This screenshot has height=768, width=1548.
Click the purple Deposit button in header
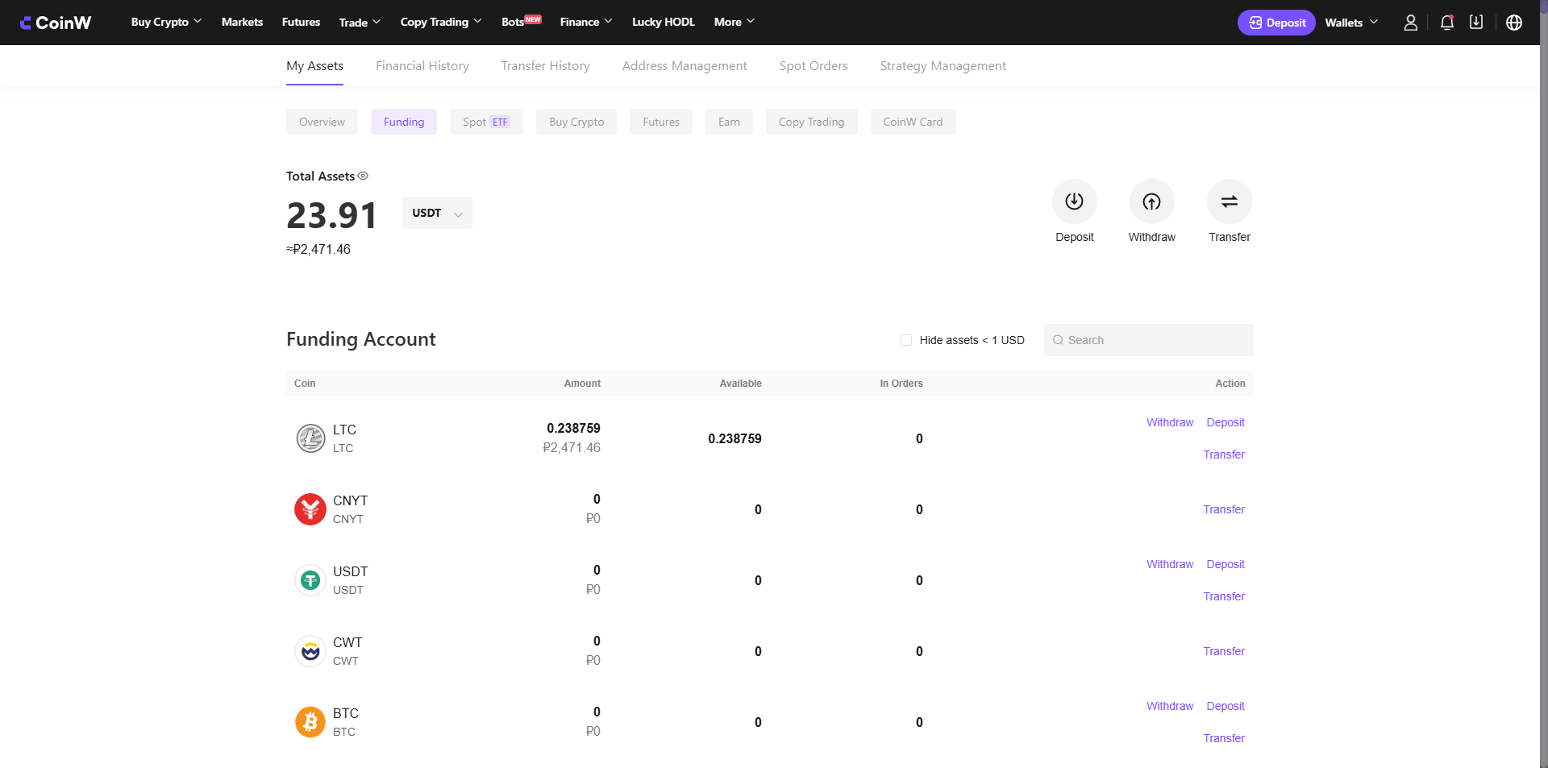point(1276,23)
